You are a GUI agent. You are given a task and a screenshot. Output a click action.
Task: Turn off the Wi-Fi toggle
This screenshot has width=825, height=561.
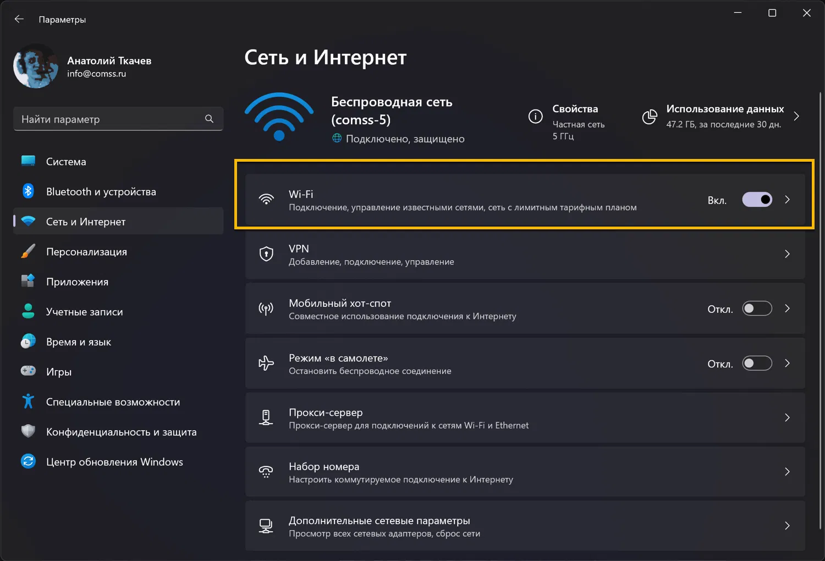[757, 200]
